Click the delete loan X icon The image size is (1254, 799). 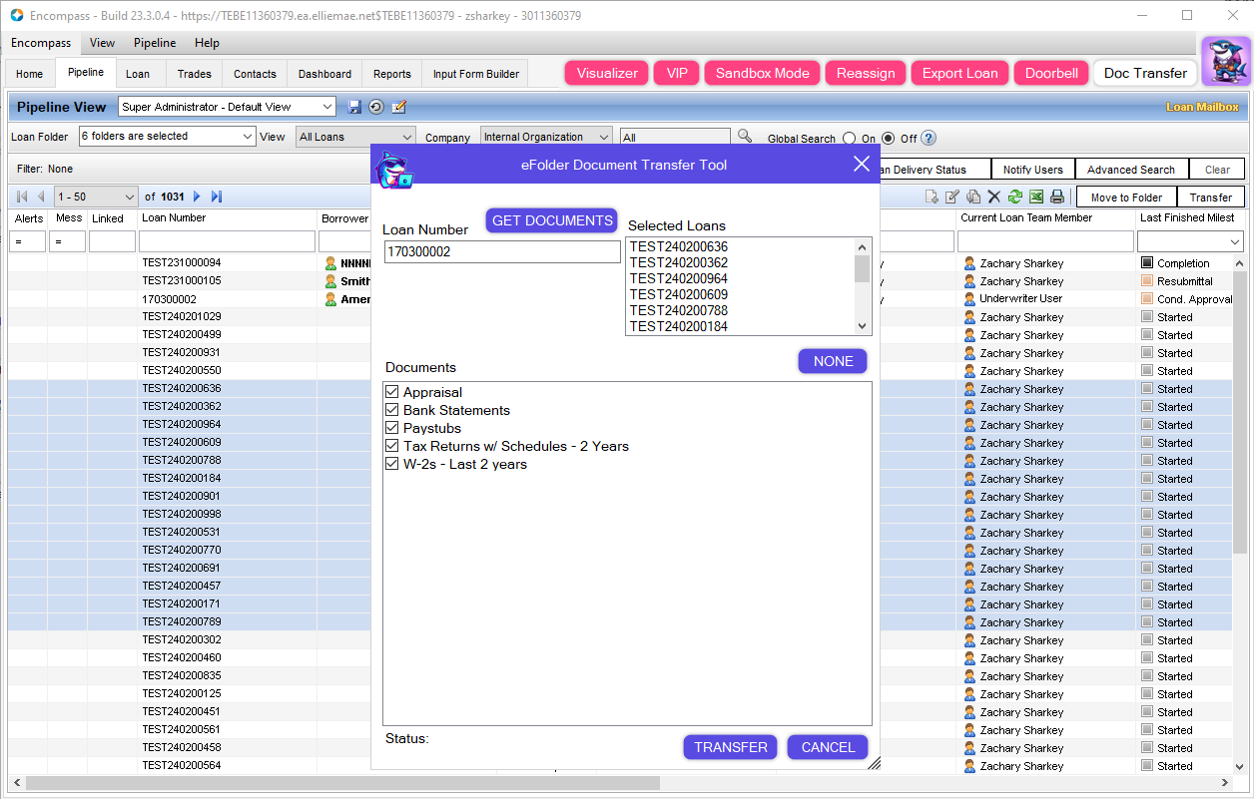coord(994,198)
